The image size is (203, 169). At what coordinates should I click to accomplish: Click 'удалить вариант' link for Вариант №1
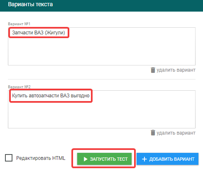(x=176, y=70)
